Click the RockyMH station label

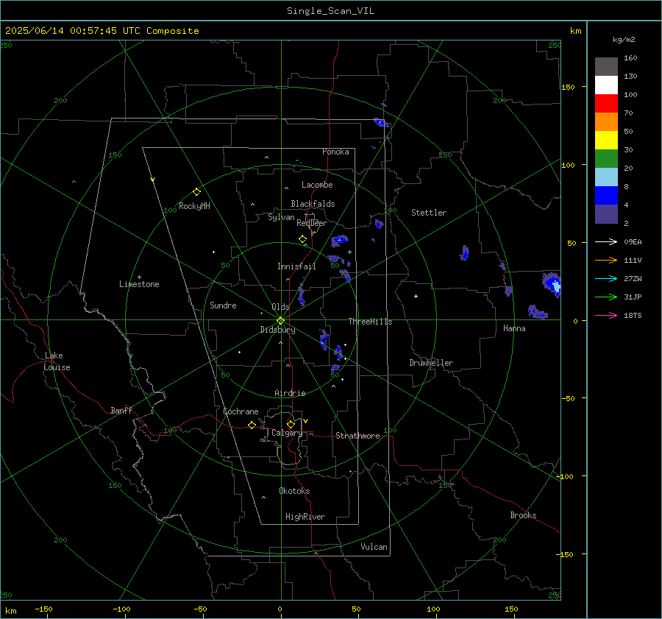[194, 206]
